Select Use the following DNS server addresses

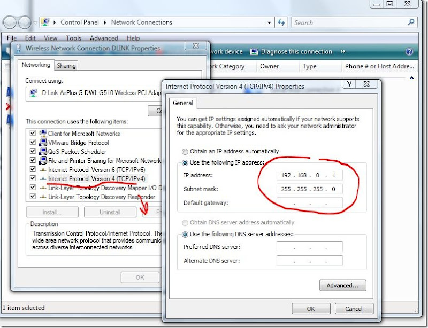click(x=185, y=234)
